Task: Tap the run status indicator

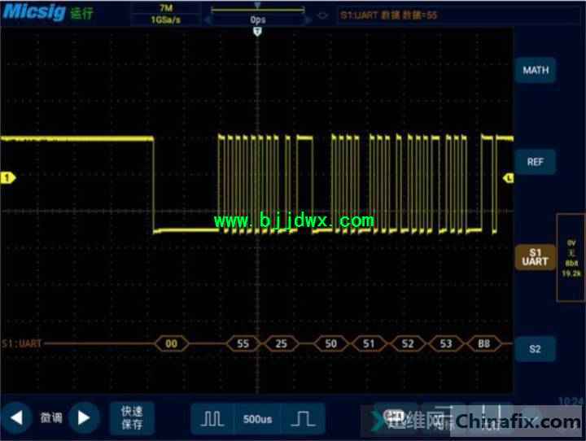Action: click(x=81, y=13)
